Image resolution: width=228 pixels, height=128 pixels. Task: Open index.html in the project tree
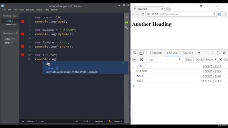[x=10, y=39]
